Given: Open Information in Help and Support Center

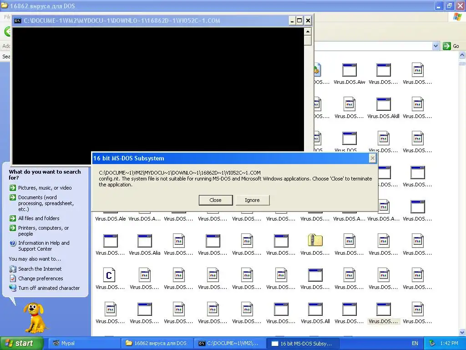Looking at the screenshot, I should [44, 246].
